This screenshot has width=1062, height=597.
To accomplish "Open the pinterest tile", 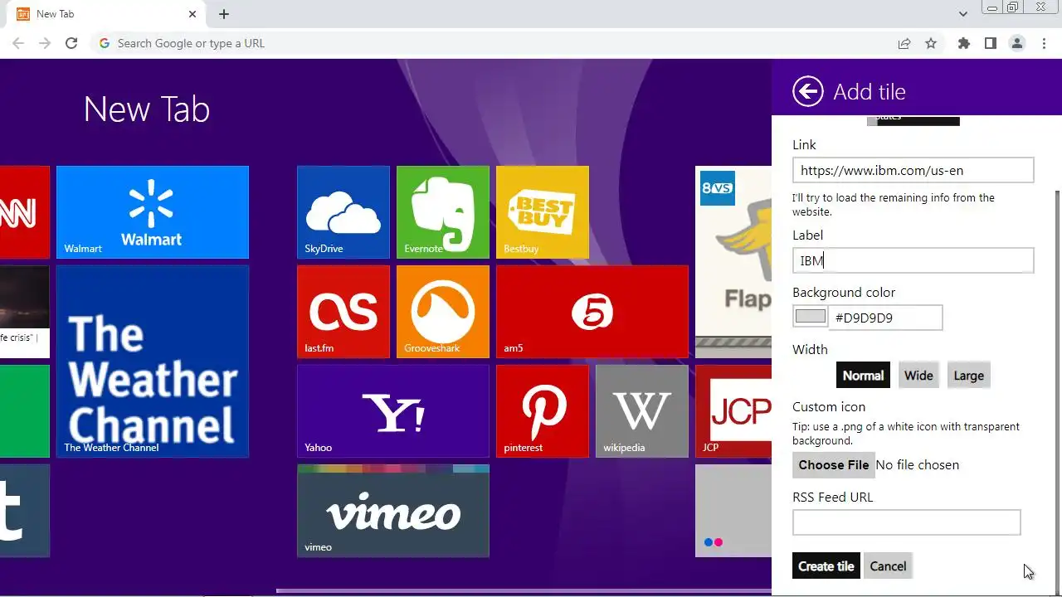I will coord(543,411).
